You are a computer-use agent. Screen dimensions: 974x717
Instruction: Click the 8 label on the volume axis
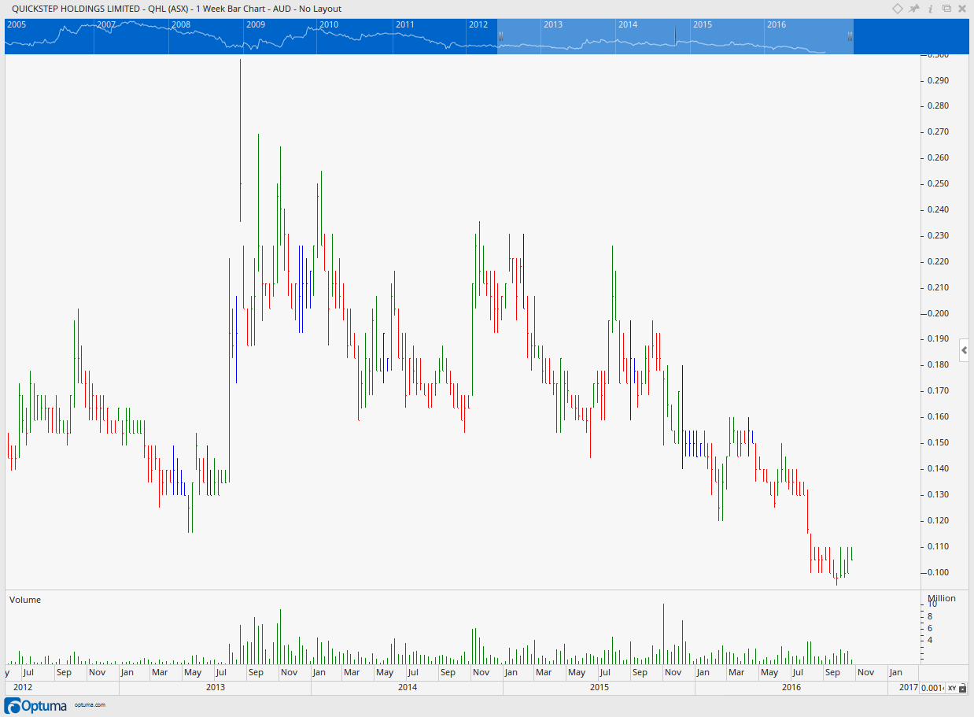pyautogui.click(x=929, y=616)
